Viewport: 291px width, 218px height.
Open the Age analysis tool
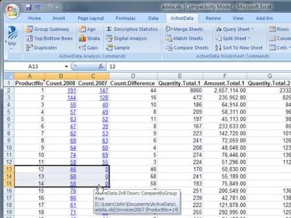[87, 29]
